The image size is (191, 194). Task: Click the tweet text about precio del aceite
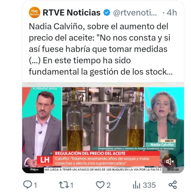tap(101, 49)
